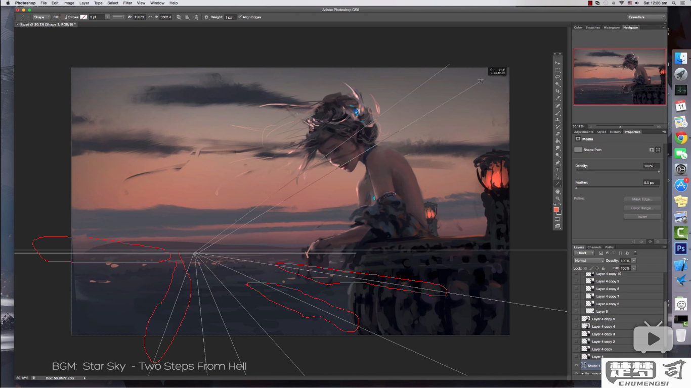Open the layer Opacity dropdown arrow
The width and height of the screenshot is (691, 388).
pyautogui.click(x=634, y=261)
